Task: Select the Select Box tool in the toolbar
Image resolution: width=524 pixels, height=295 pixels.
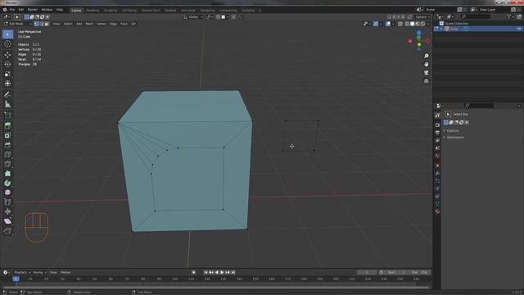Action: (x=7, y=34)
